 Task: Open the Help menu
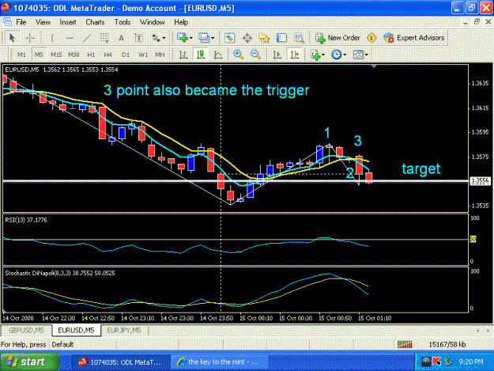coord(181,22)
